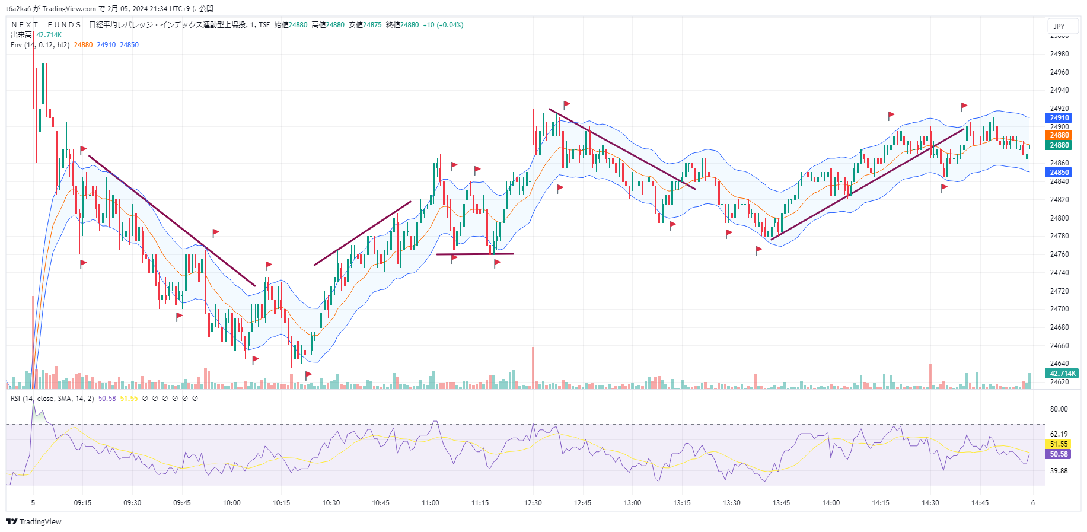The height and width of the screenshot is (532, 1087).
Task: Click the NEXT FUNDS symbol title
Action: [46, 25]
